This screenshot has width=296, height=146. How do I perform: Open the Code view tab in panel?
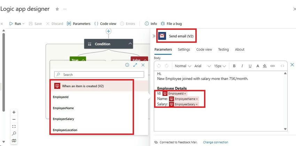pos(204,50)
